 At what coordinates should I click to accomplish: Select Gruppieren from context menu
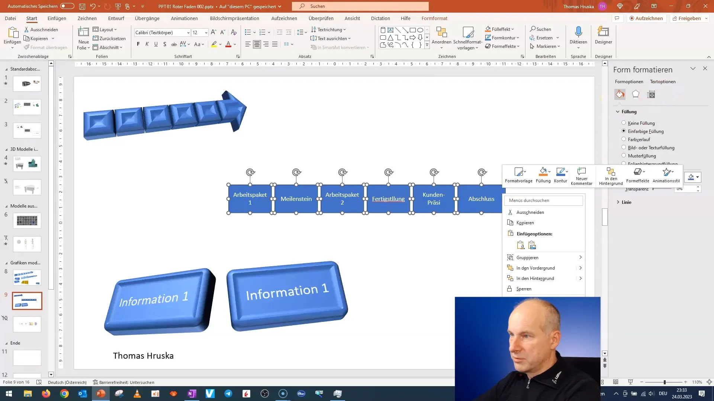(527, 257)
